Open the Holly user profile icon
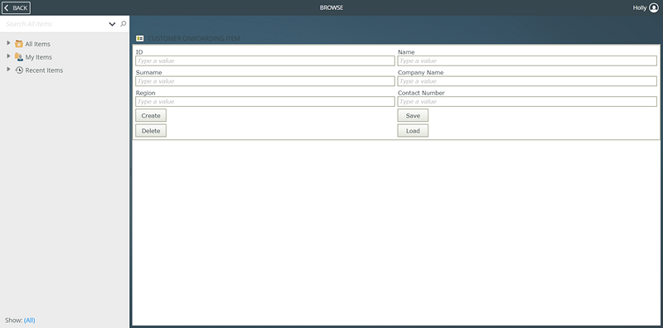The image size is (663, 328). [654, 7]
